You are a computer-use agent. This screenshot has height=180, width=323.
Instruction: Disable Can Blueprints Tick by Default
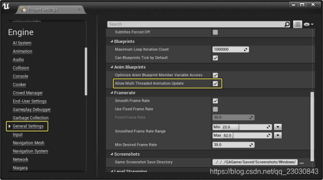[215, 58]
